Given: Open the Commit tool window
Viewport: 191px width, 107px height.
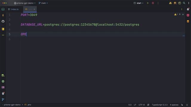Looking at the screenshot, I should (3, 15).
